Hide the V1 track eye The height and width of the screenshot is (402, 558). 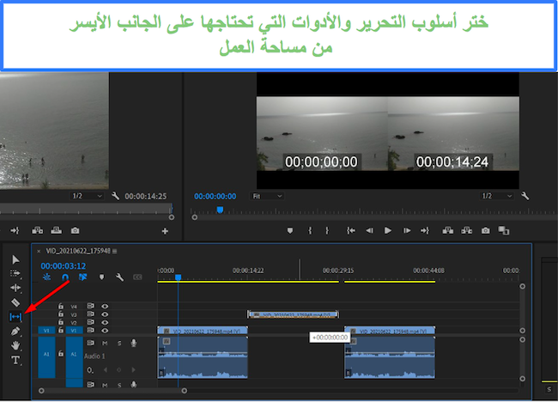105,331
